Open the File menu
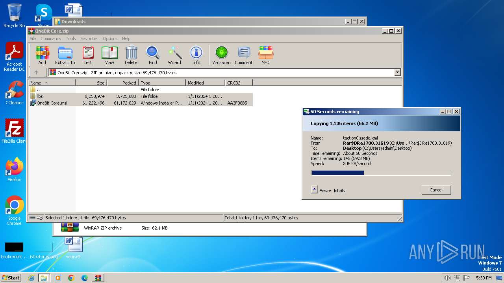 click(33, 39)
